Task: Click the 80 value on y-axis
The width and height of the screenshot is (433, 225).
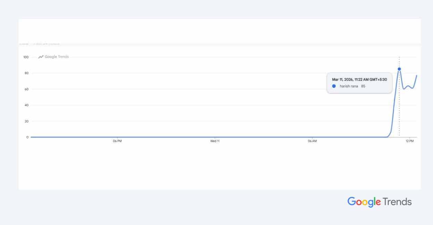Action: click(x=26, y=73)
